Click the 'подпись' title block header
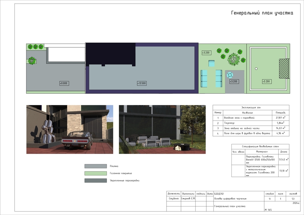Screen dimensions: 304x215 (201, 194)
